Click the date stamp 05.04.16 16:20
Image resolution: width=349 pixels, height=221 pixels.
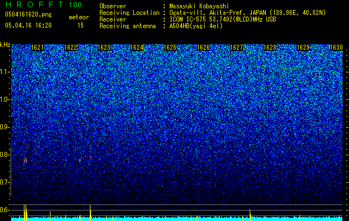(28, 25)
